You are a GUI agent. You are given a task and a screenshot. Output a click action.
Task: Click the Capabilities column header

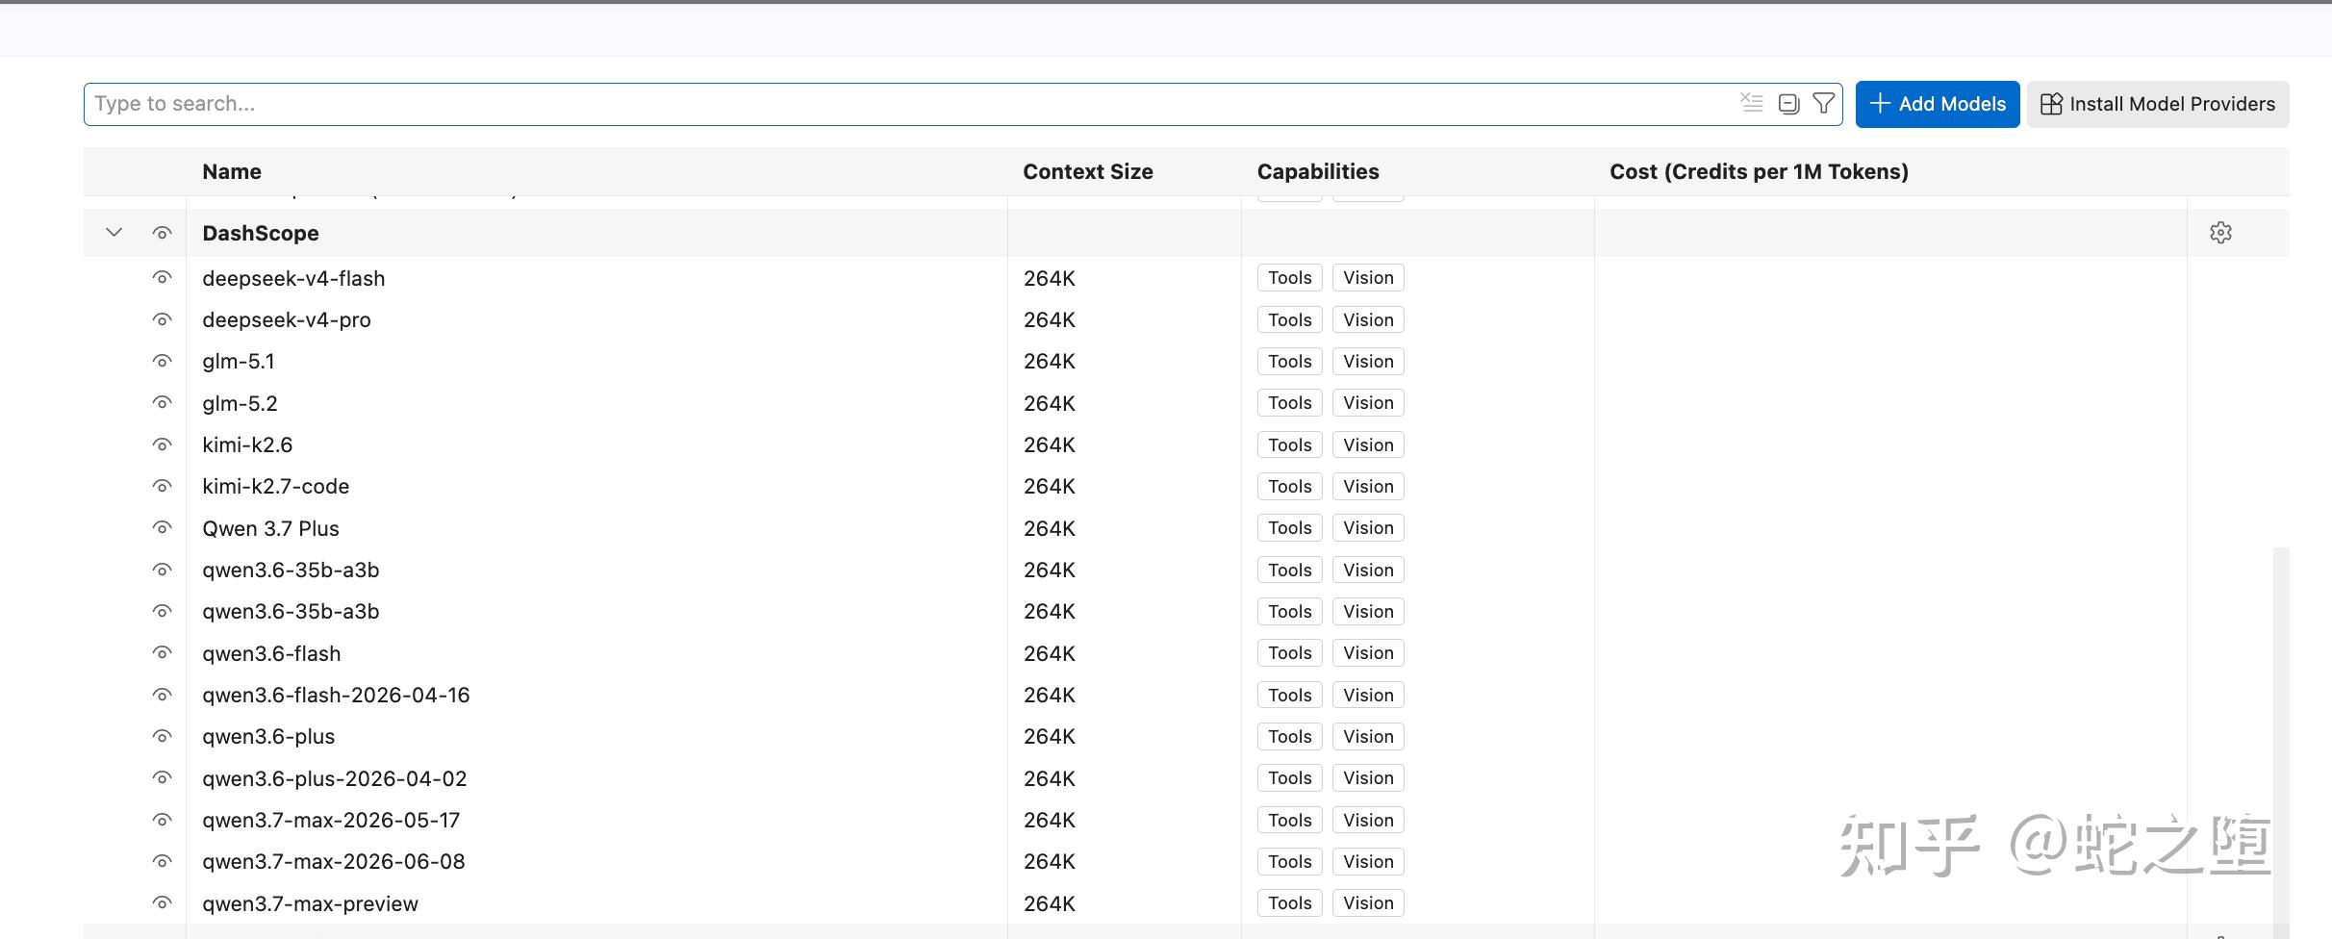click(x=1318, y=171)
